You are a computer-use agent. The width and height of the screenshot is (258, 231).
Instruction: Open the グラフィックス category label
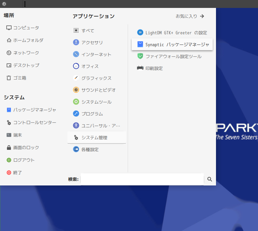(x=97, y=78)
